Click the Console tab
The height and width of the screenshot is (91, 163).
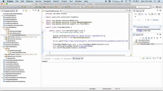78,59
